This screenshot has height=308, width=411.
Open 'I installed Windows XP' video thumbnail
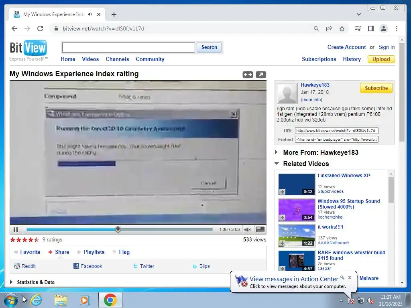tap(297, 184)
